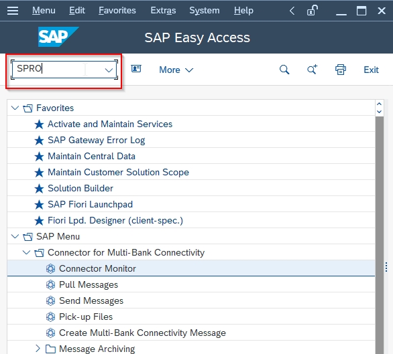The image size is (393, 354).
Task: Expand the Message Archiving folder
Action: (38, 348)
